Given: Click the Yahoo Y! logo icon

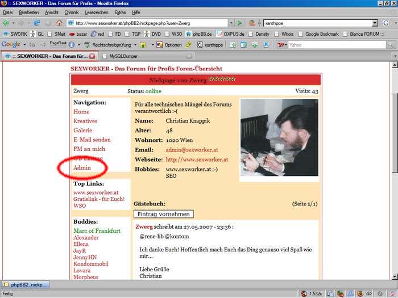Looking at the screenshot, I should pyautogui.click(x=280, y=45).
